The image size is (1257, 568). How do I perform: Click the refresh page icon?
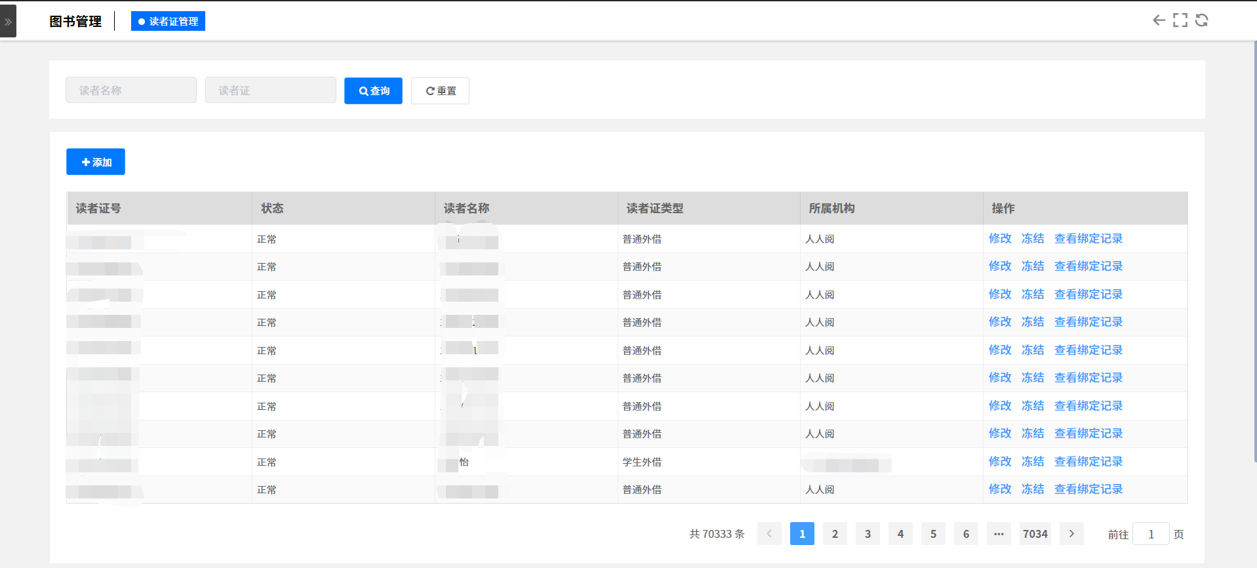coord(1201,20)
